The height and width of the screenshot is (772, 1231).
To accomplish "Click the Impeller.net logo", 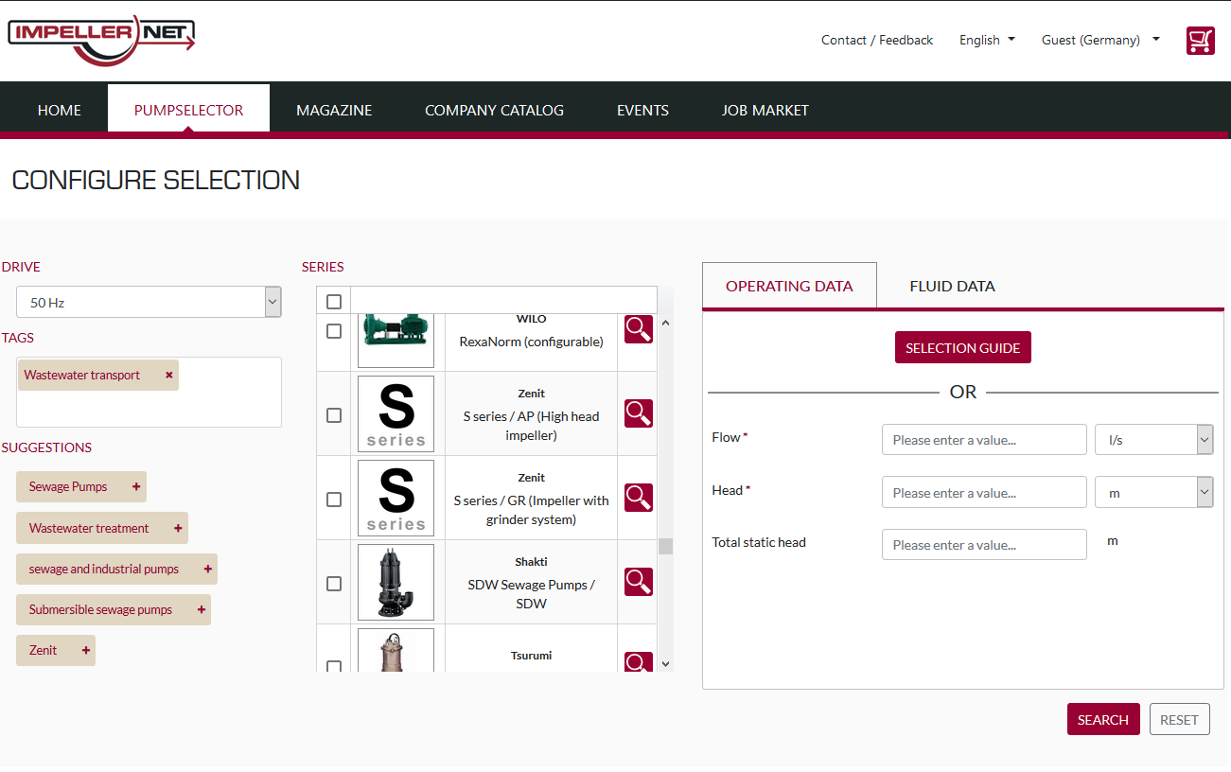I will (101, 39).
